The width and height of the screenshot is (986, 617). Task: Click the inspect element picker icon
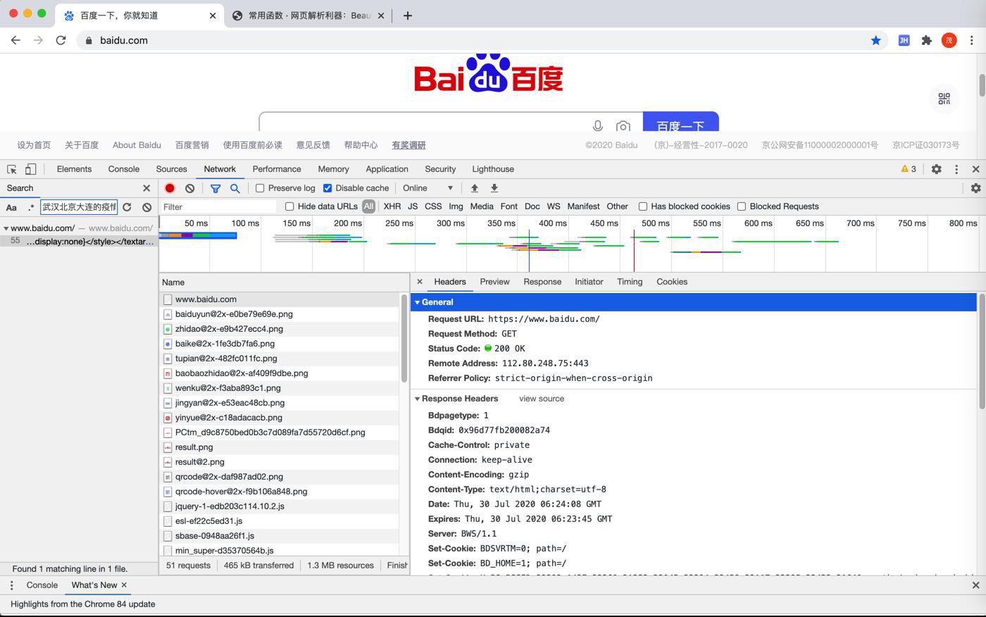(x=12, y=169)
